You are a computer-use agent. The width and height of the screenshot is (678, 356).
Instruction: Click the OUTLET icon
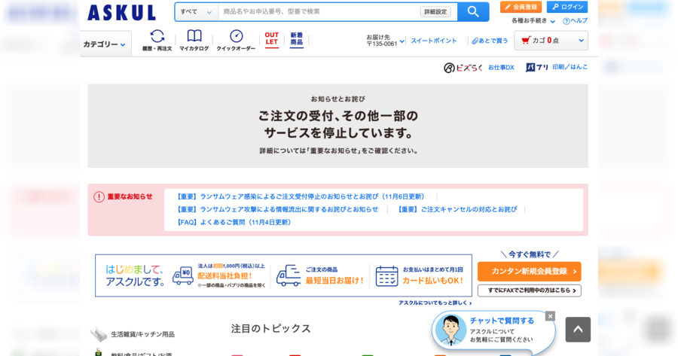coord(271,39)
